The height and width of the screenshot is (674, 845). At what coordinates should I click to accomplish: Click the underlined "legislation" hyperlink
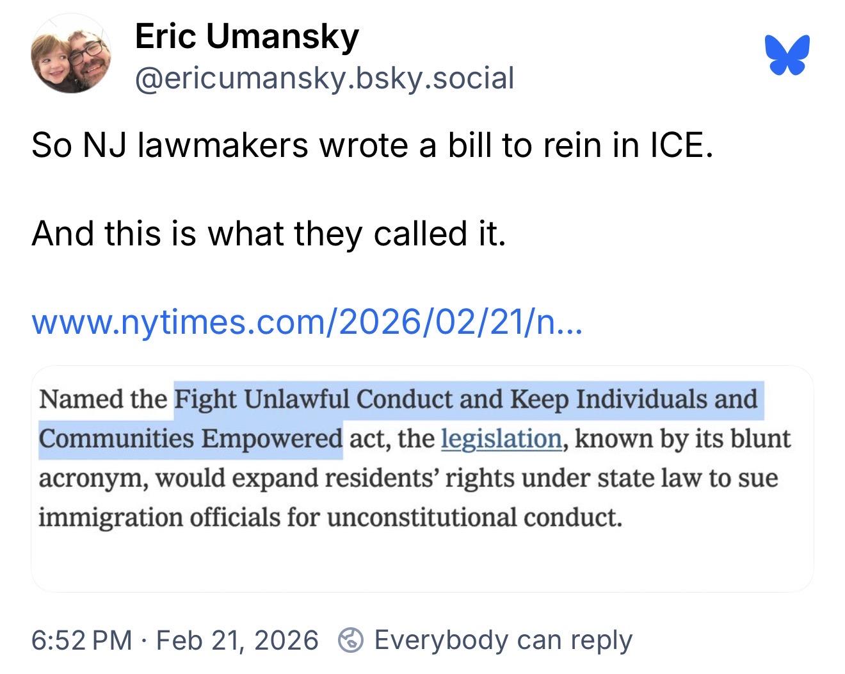point(501,439)
